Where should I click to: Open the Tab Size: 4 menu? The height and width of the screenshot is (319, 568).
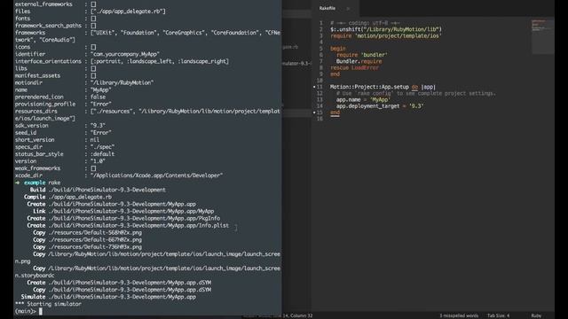pos(498,315)
